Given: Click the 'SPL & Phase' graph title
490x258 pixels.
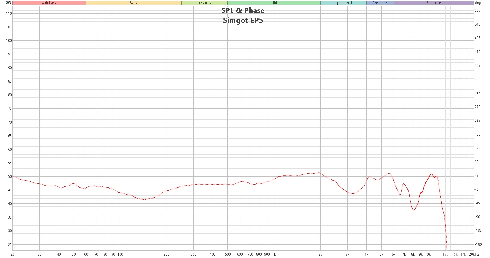Looking at the screenshot, I should (243, 10).
